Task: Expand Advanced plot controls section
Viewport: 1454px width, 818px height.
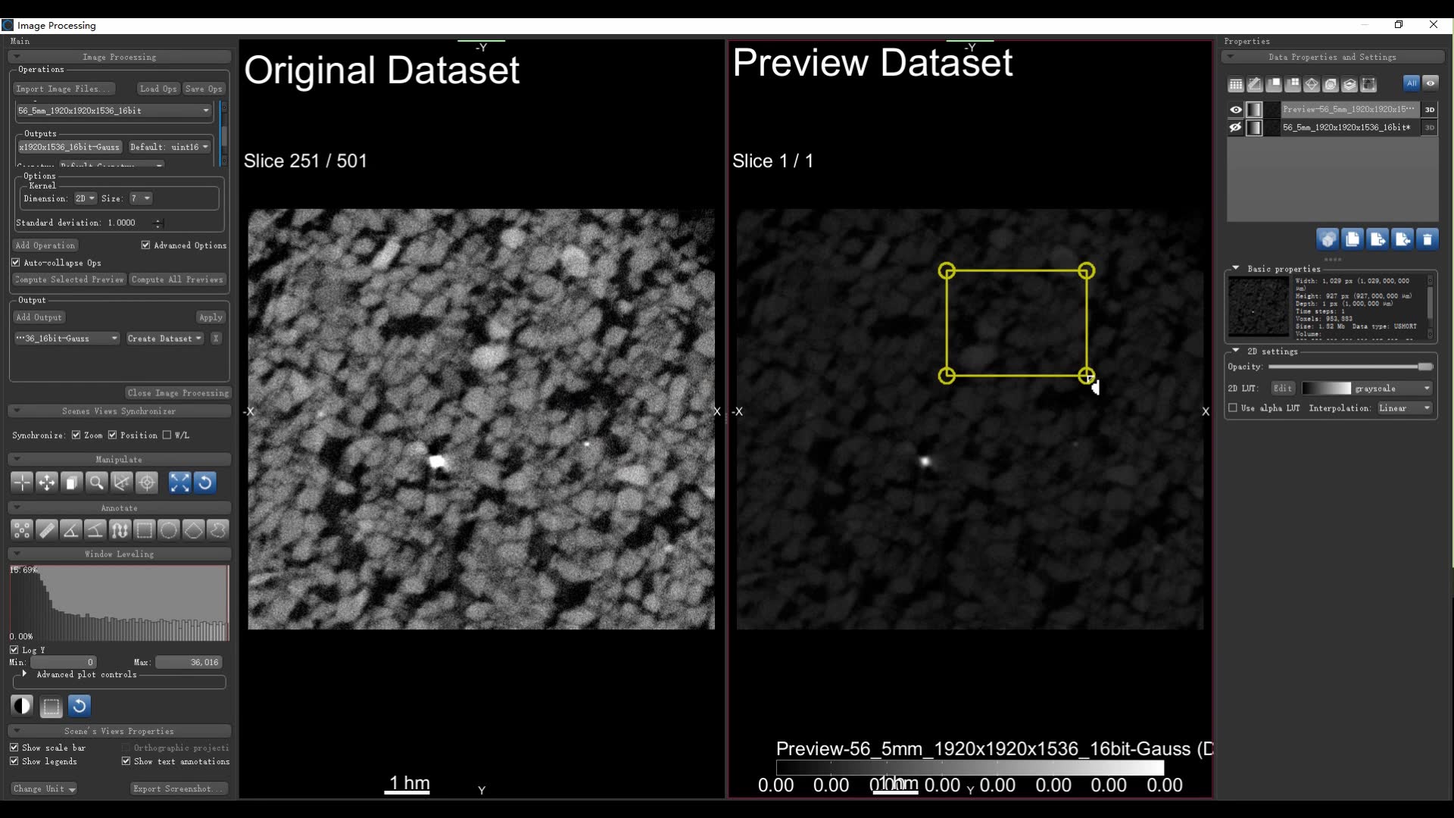Action: click(24, 674)
